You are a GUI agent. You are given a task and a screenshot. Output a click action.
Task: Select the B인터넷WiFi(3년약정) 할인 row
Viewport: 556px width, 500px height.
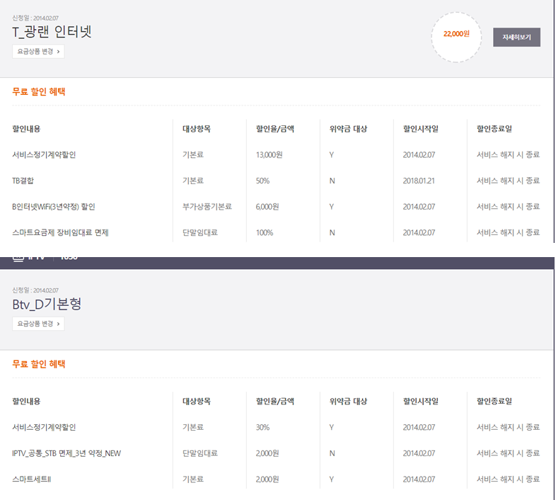pyautogui.click(x=53, y=207)
